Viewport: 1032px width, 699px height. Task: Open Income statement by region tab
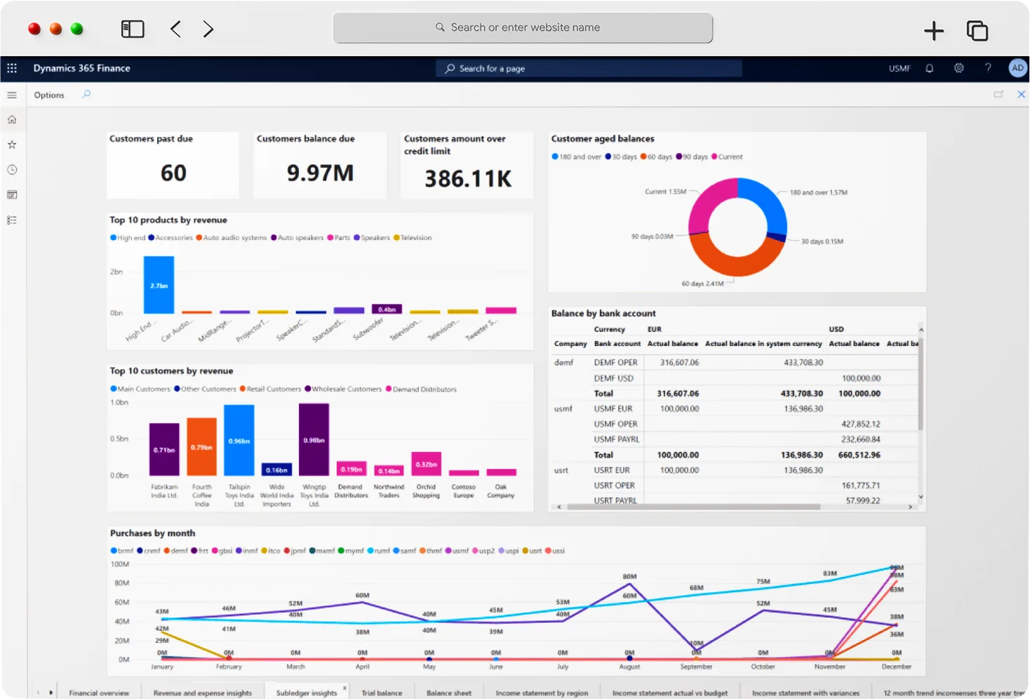tap(542, 693)
